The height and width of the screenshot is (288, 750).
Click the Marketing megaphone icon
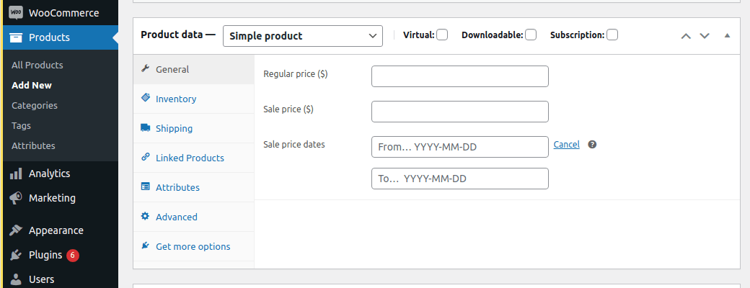[16, 198]
